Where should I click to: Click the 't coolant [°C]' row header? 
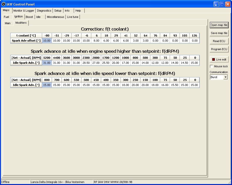[26, 36]
